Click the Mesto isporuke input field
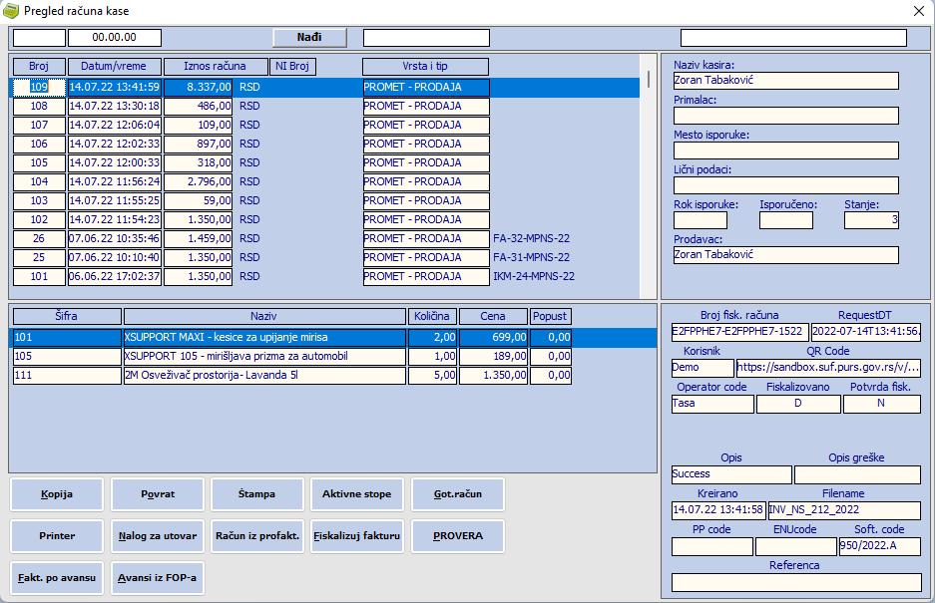Image resolution: width=935 pixels, height=603 pixels. point(786,151)
